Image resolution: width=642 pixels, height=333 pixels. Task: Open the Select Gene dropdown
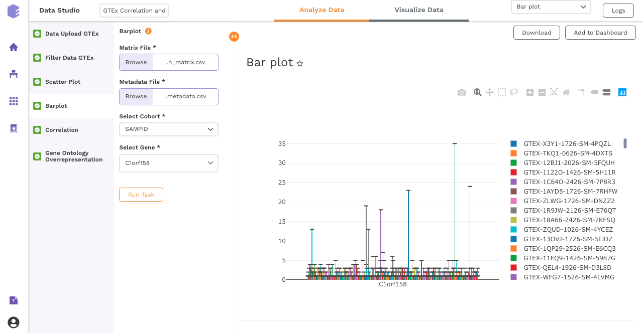point(168,163)
